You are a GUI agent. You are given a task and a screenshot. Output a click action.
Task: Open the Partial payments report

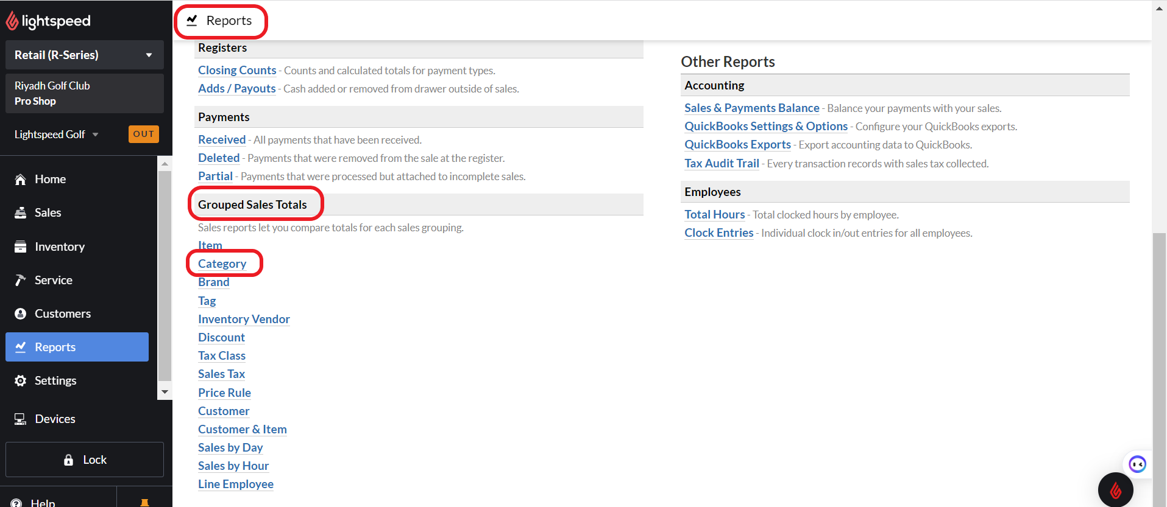[215, 176]
